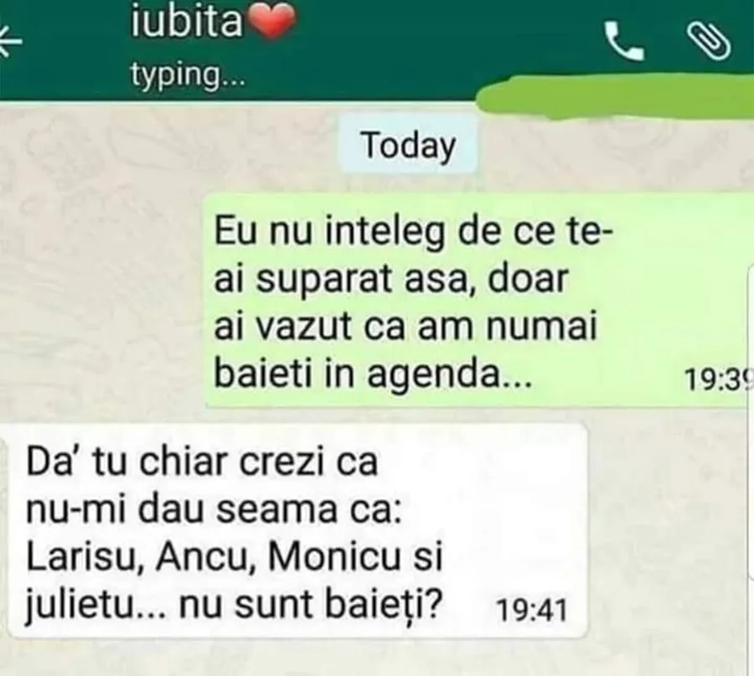Select the green outgoing message bubble
The height and width of the screenshot is (676, 754).
coord(478,301)
